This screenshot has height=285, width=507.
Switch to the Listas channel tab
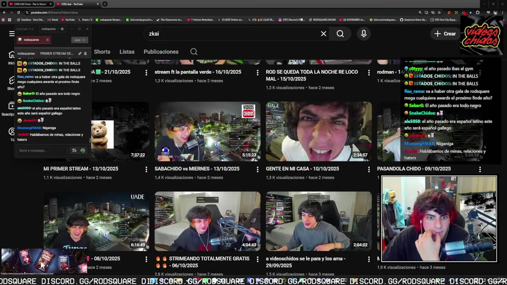[x=127, y=52]
